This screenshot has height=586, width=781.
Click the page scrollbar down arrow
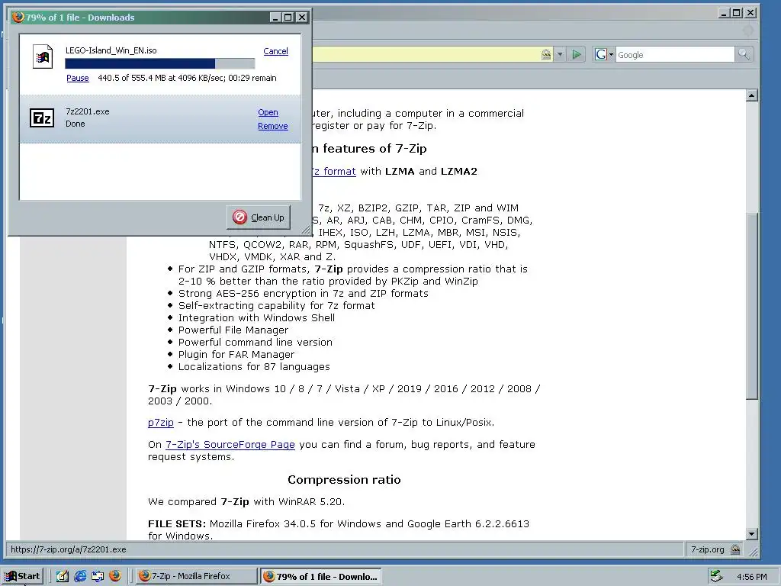[752, 533]
